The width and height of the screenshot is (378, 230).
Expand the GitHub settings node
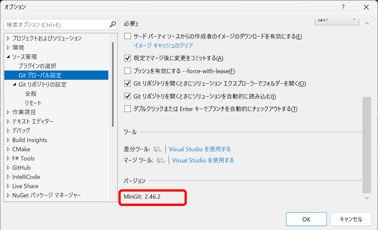pos(8,167)
